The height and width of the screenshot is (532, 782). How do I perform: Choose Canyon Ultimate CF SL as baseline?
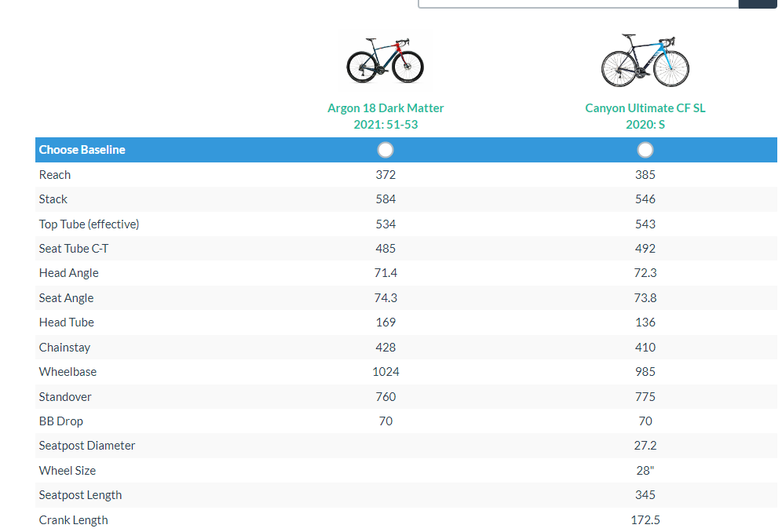[645, 150]
